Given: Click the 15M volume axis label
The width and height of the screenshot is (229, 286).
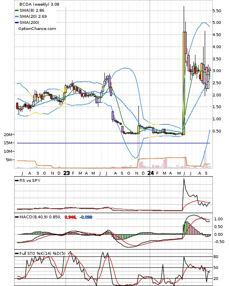Looking at the screenshot, I should click(x=8, y=143).
